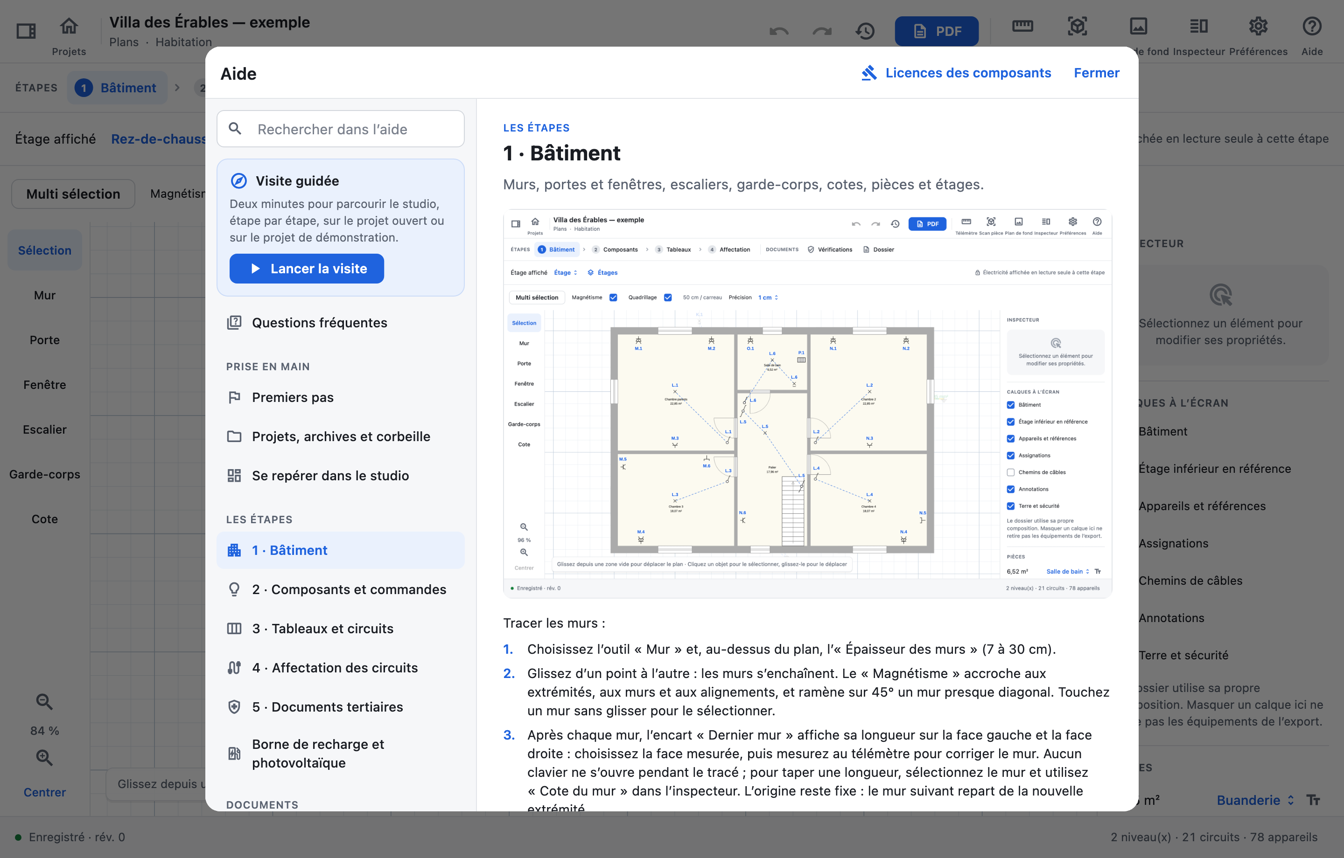Click the Télémètre ruler icon
This screenshot has height=858, width=1344.
point(1022,26)
